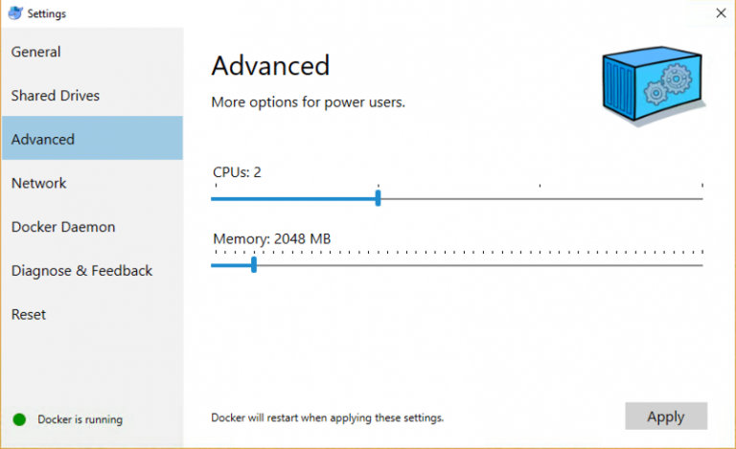736x449 pixels.
Task: Open the General settings tab
Action: pyautogui.click(x=36, y=52)
